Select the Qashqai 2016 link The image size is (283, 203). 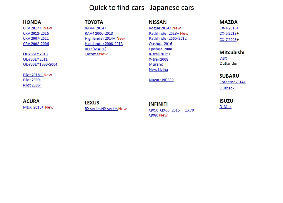160,44
